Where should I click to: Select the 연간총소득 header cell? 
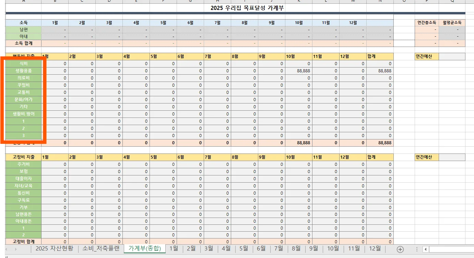[x=427, y=23]
